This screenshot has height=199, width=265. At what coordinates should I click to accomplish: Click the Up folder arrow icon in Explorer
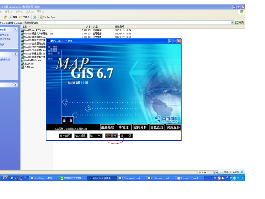(5, 17)
